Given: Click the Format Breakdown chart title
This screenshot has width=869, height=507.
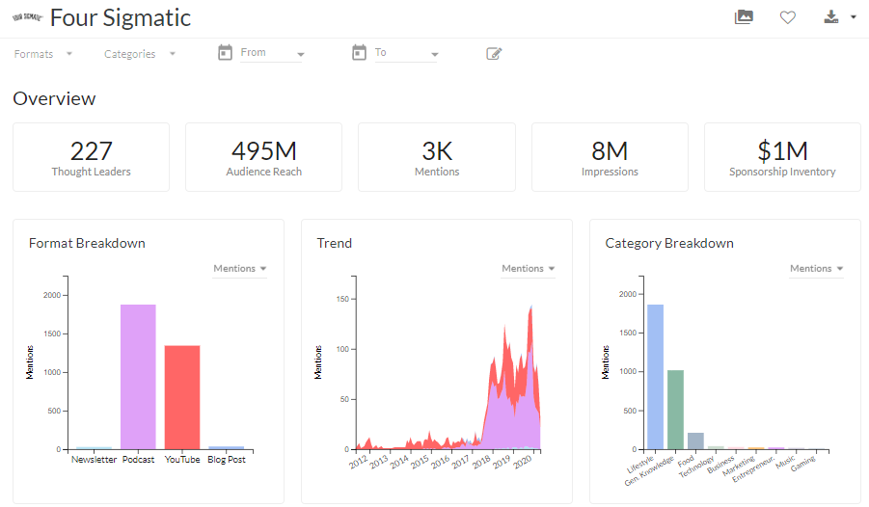Looking at the screenshot, I should click(x=87, y=243).
